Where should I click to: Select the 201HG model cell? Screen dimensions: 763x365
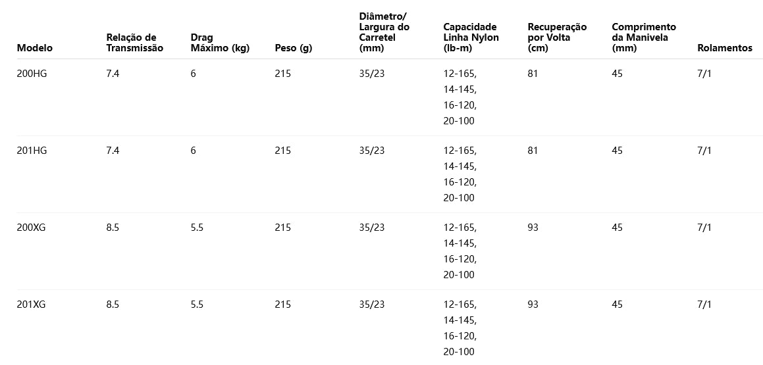tap(32, 151)
